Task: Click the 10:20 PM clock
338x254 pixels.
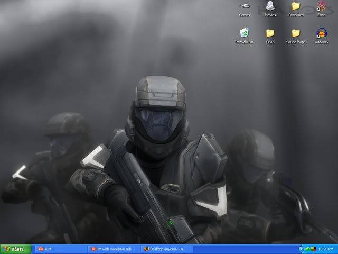Action: coord(326,249)
